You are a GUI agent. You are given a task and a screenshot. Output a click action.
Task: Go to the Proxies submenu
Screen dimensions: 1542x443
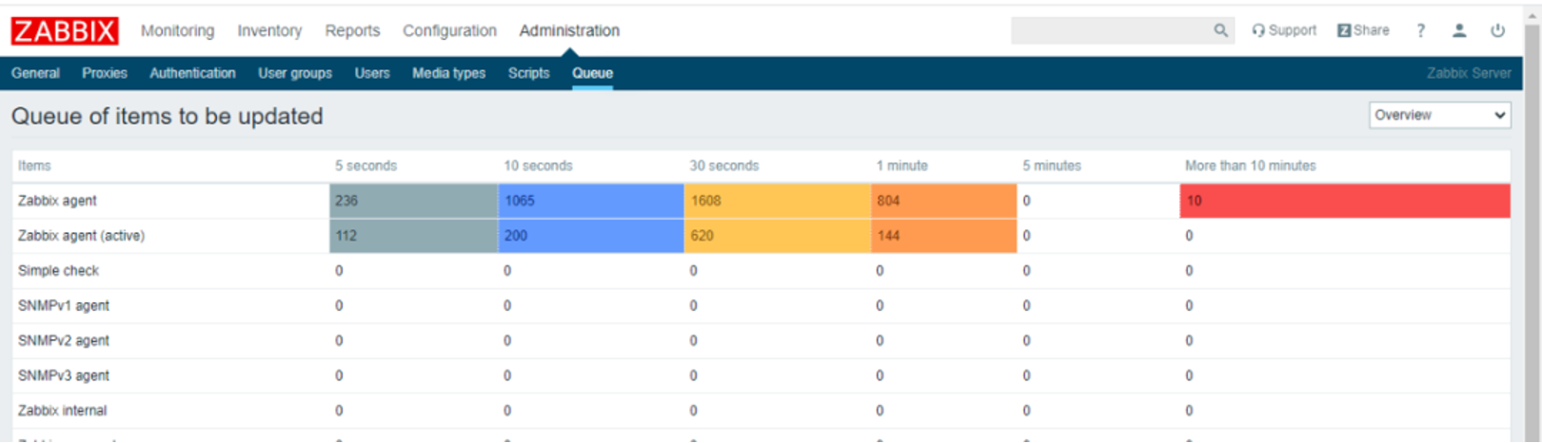105,73
